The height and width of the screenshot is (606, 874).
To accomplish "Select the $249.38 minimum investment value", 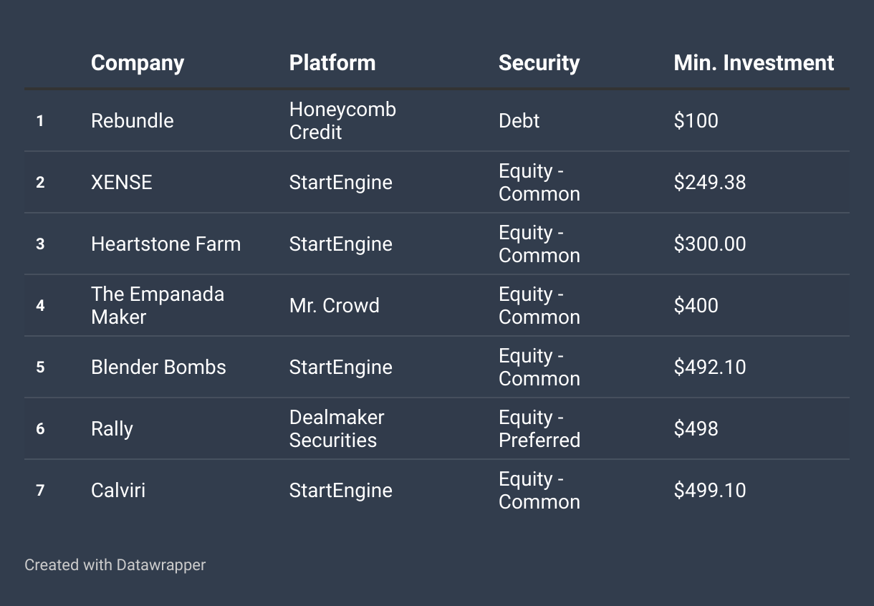I will [710, 182].
